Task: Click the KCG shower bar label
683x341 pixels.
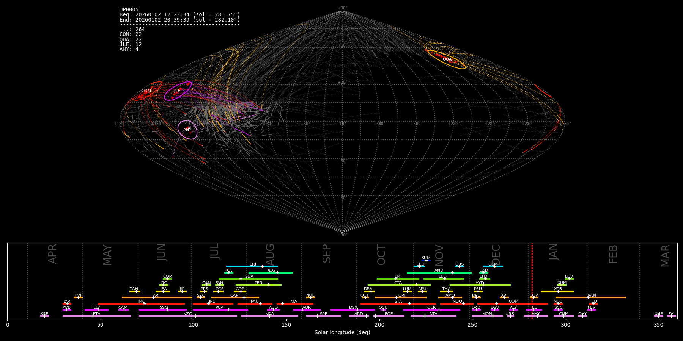Action: (x=271, y=271)
